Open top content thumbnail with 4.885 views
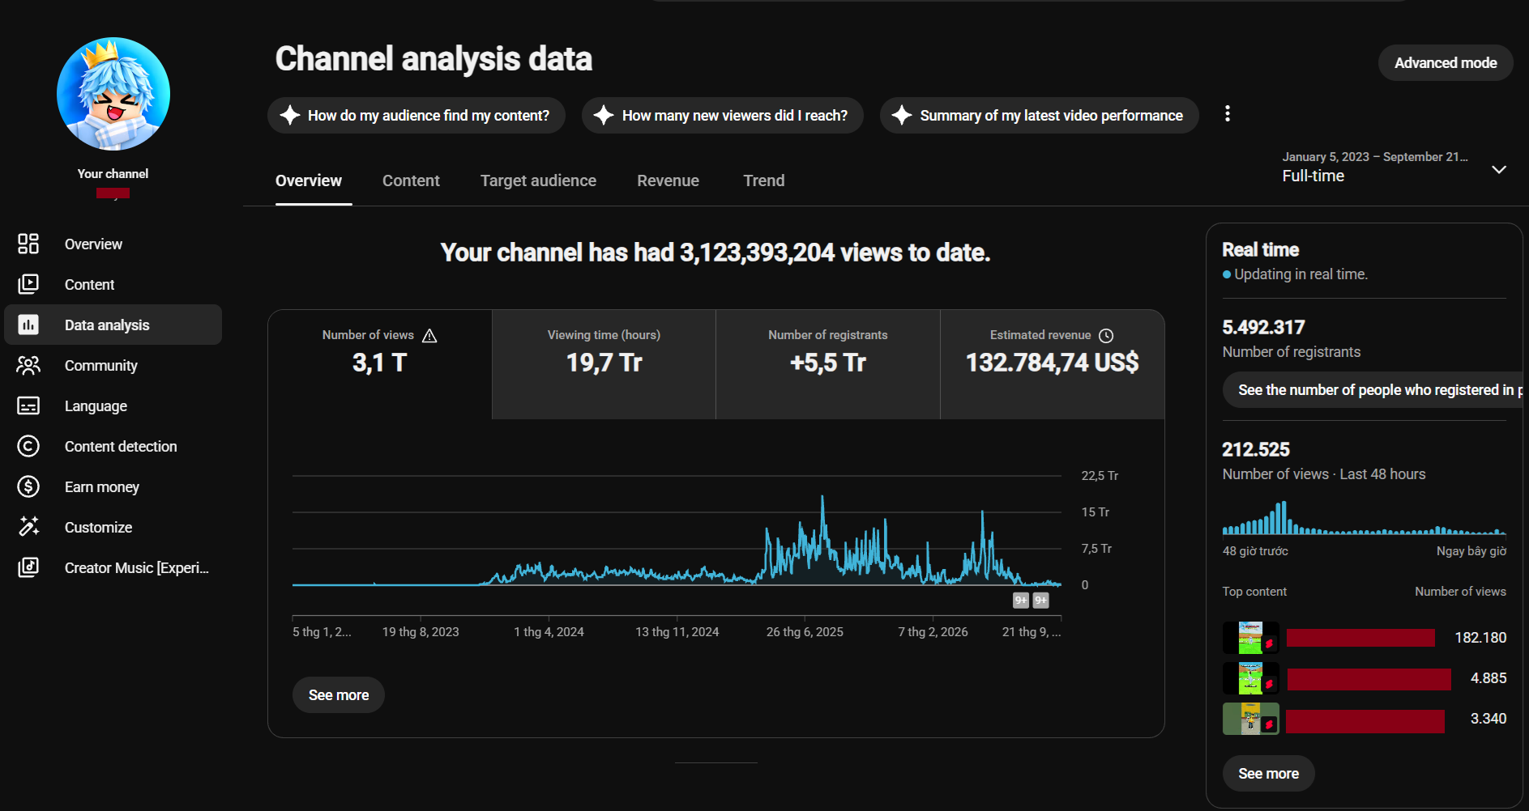The width and height of the screenshot is (1529, 811). point(1251,678)
